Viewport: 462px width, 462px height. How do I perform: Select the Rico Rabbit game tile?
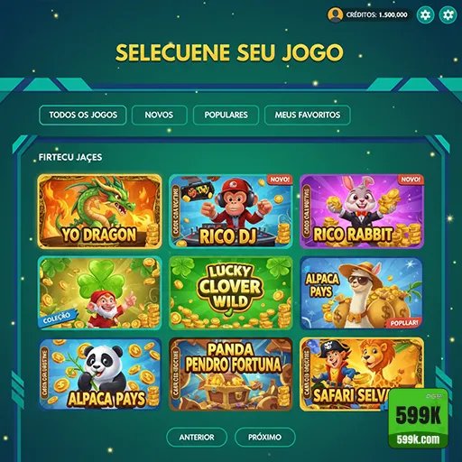pyautogui.click(x=362, y=211)
